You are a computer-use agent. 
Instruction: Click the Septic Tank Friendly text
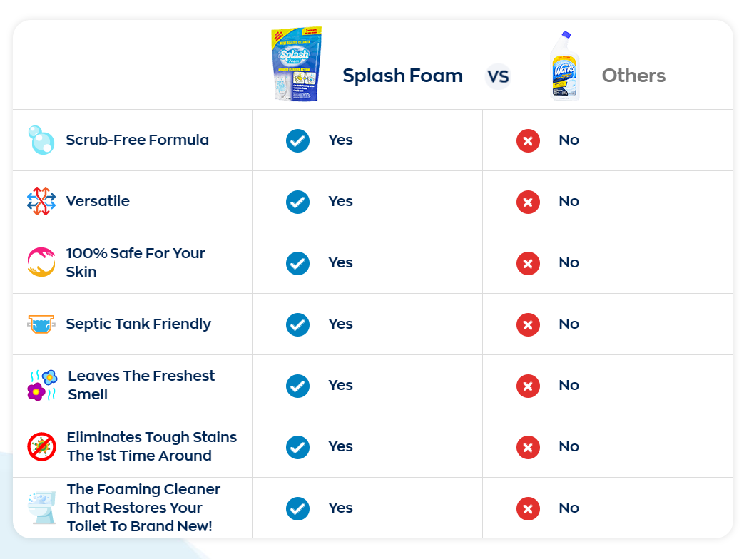point(138,324)
